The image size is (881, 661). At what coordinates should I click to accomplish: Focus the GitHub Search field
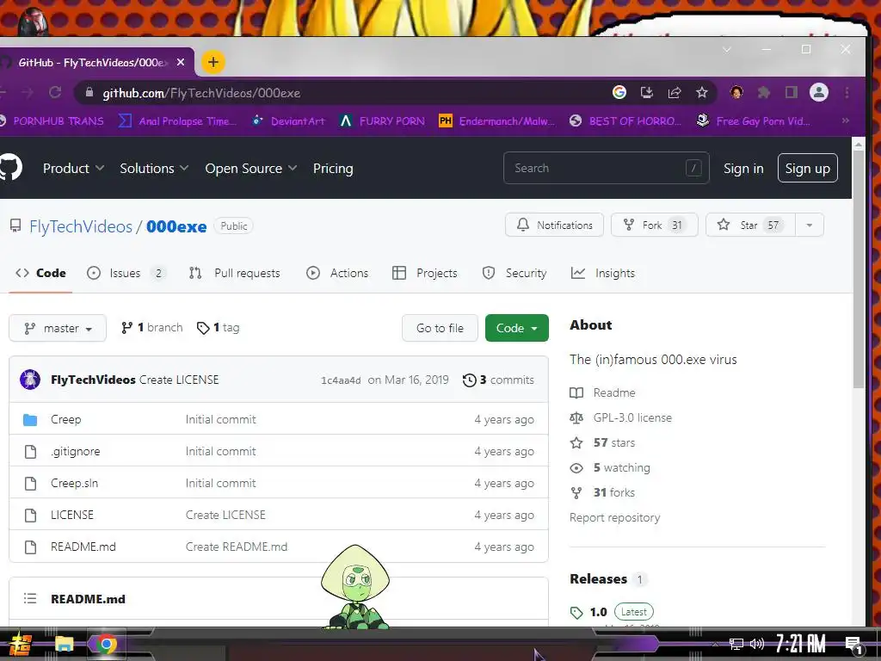pyautogui.click(x=607, y=168)
